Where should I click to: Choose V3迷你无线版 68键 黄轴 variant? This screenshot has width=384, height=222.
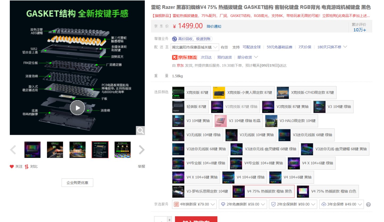point(200,149)
